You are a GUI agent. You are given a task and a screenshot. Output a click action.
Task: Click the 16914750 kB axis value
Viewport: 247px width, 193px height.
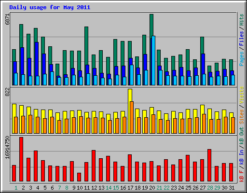pos(7,148)
